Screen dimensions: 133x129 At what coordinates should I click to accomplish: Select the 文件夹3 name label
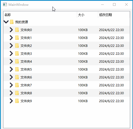(26, 54)
